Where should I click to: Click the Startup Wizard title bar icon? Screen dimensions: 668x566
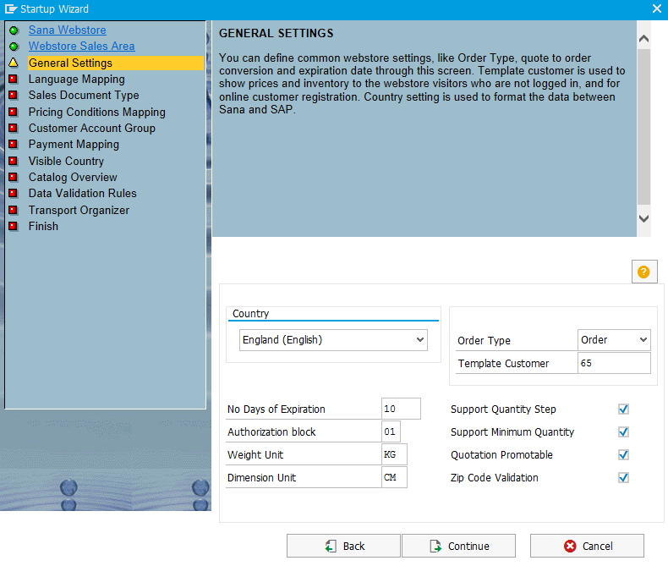11,9
